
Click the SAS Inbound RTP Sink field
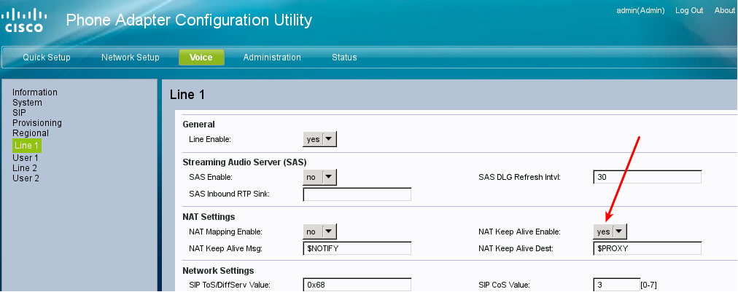click(357, 194)
